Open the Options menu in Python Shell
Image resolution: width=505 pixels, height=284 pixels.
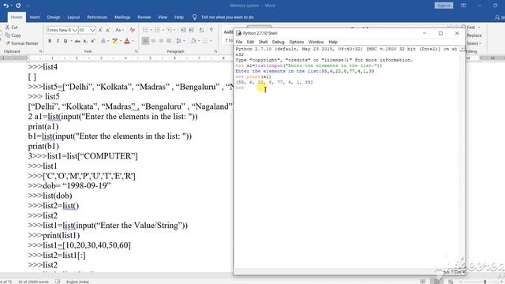tap(297, 42)
